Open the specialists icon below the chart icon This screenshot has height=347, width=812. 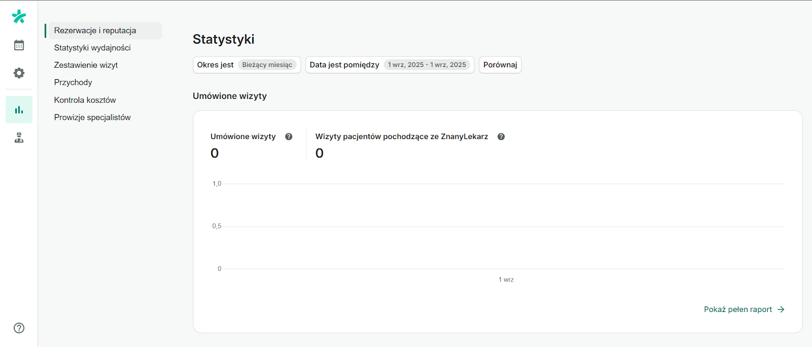pos(19,137)
